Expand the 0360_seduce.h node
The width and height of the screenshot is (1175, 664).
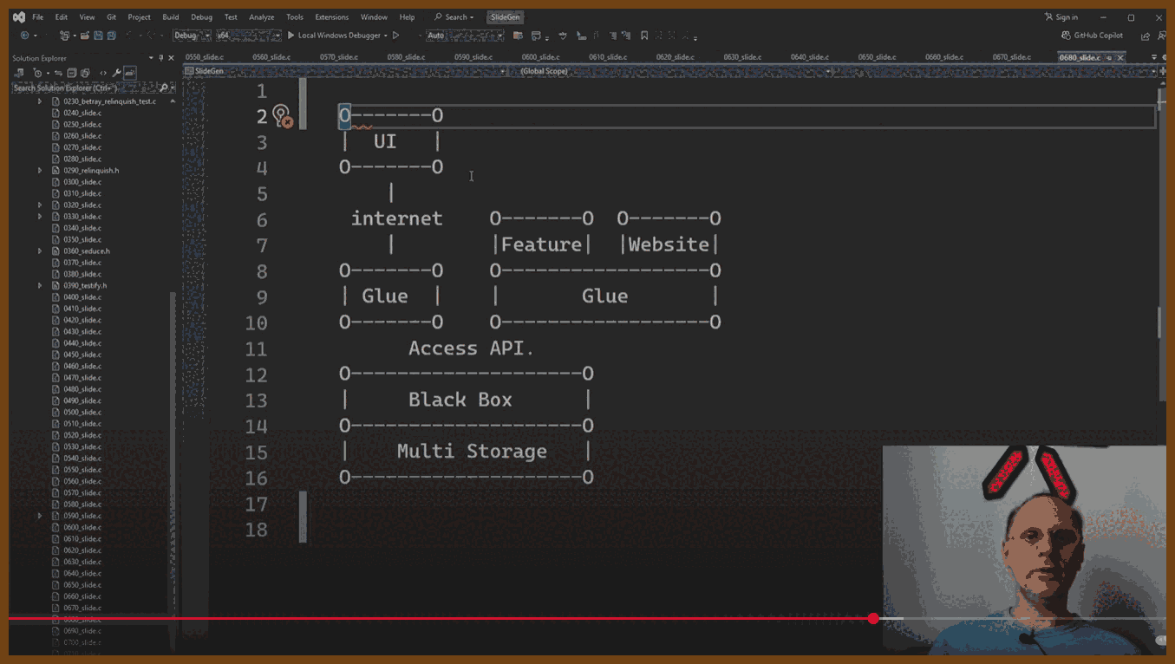[39, 251]
